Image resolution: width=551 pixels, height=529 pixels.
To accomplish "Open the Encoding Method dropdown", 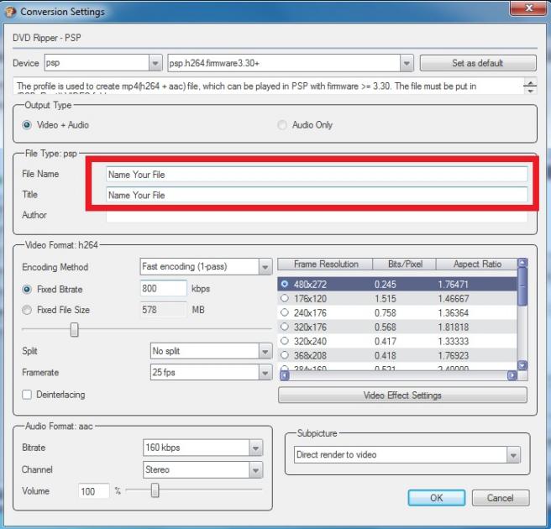I will pyautogui.click(x=265, y=267).
